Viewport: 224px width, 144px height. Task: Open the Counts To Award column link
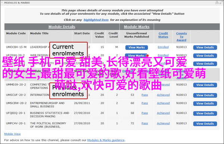click(x=181, y=37)
